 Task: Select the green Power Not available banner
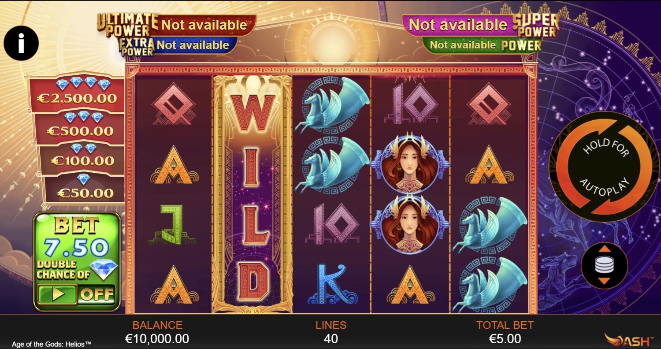tap(482, 45)
